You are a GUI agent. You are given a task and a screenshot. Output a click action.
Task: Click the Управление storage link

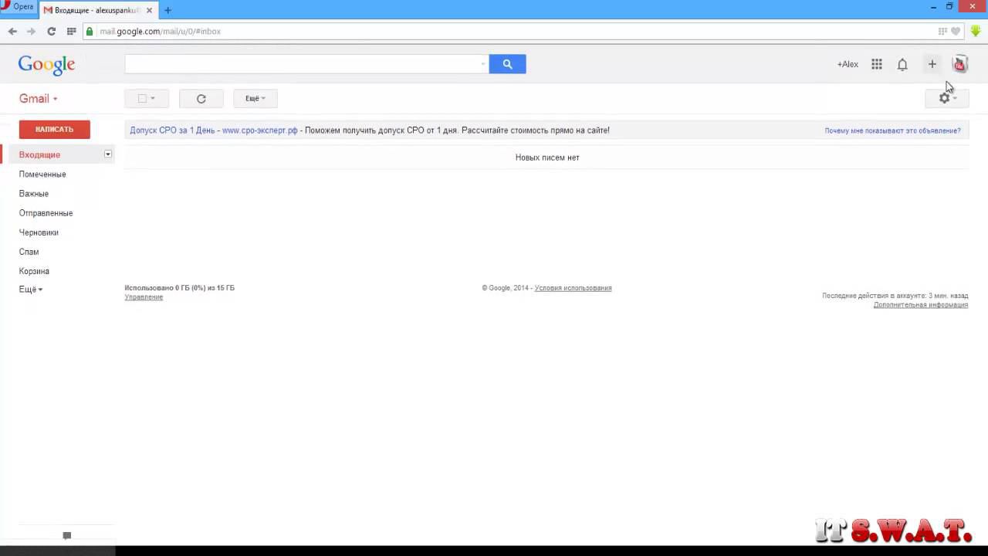(x=144, y=297)
